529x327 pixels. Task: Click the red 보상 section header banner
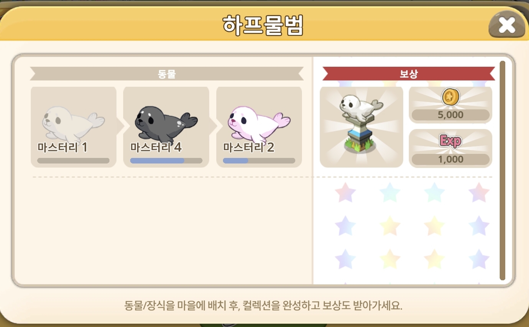(x=409, y=74)
